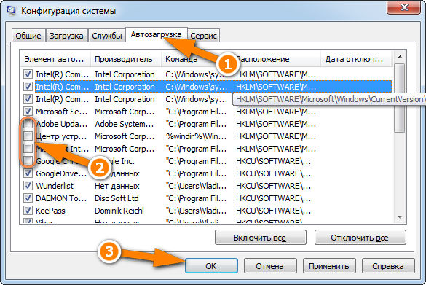Sort by the Производитель column header
The image size is (426, 285).
click(126, 59)
